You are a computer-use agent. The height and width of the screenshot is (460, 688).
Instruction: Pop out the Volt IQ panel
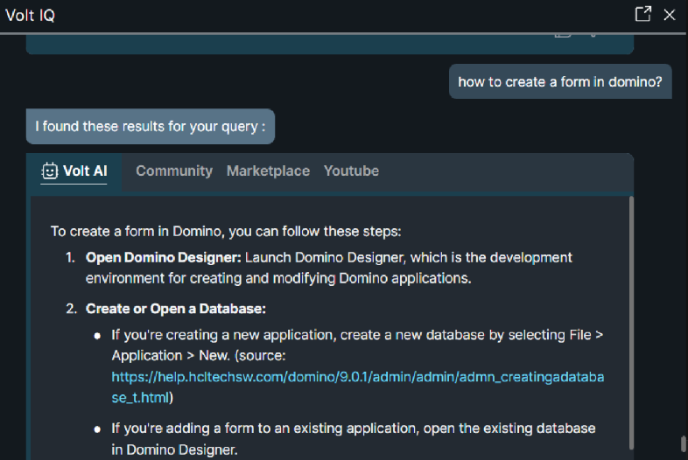[x=642, y=14]
